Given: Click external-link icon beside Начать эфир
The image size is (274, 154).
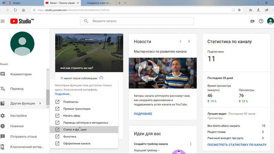Looking at the screenshot, I should pos(57,115).
